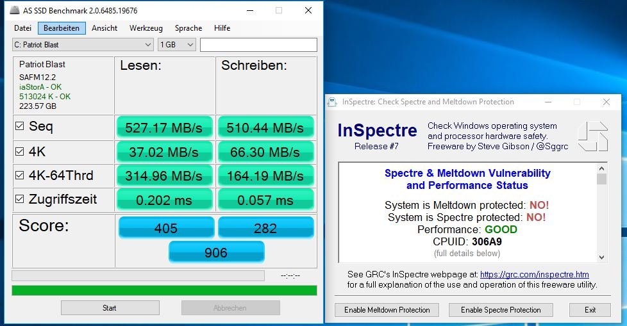Open the Hilfe menu
This screenshot has width=627, height=326.
(x=222, y=28)
